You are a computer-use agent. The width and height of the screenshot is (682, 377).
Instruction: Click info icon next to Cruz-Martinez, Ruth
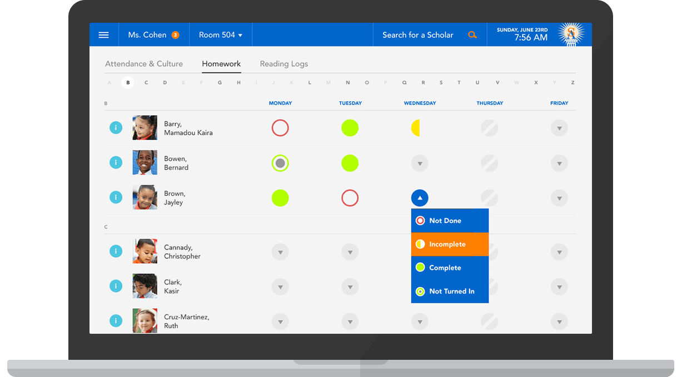[x=116, y=320]
